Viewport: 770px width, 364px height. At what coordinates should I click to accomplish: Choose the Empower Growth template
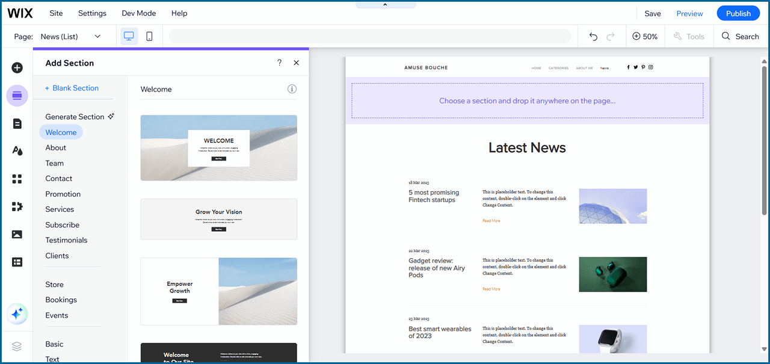(x=219, y=291)
